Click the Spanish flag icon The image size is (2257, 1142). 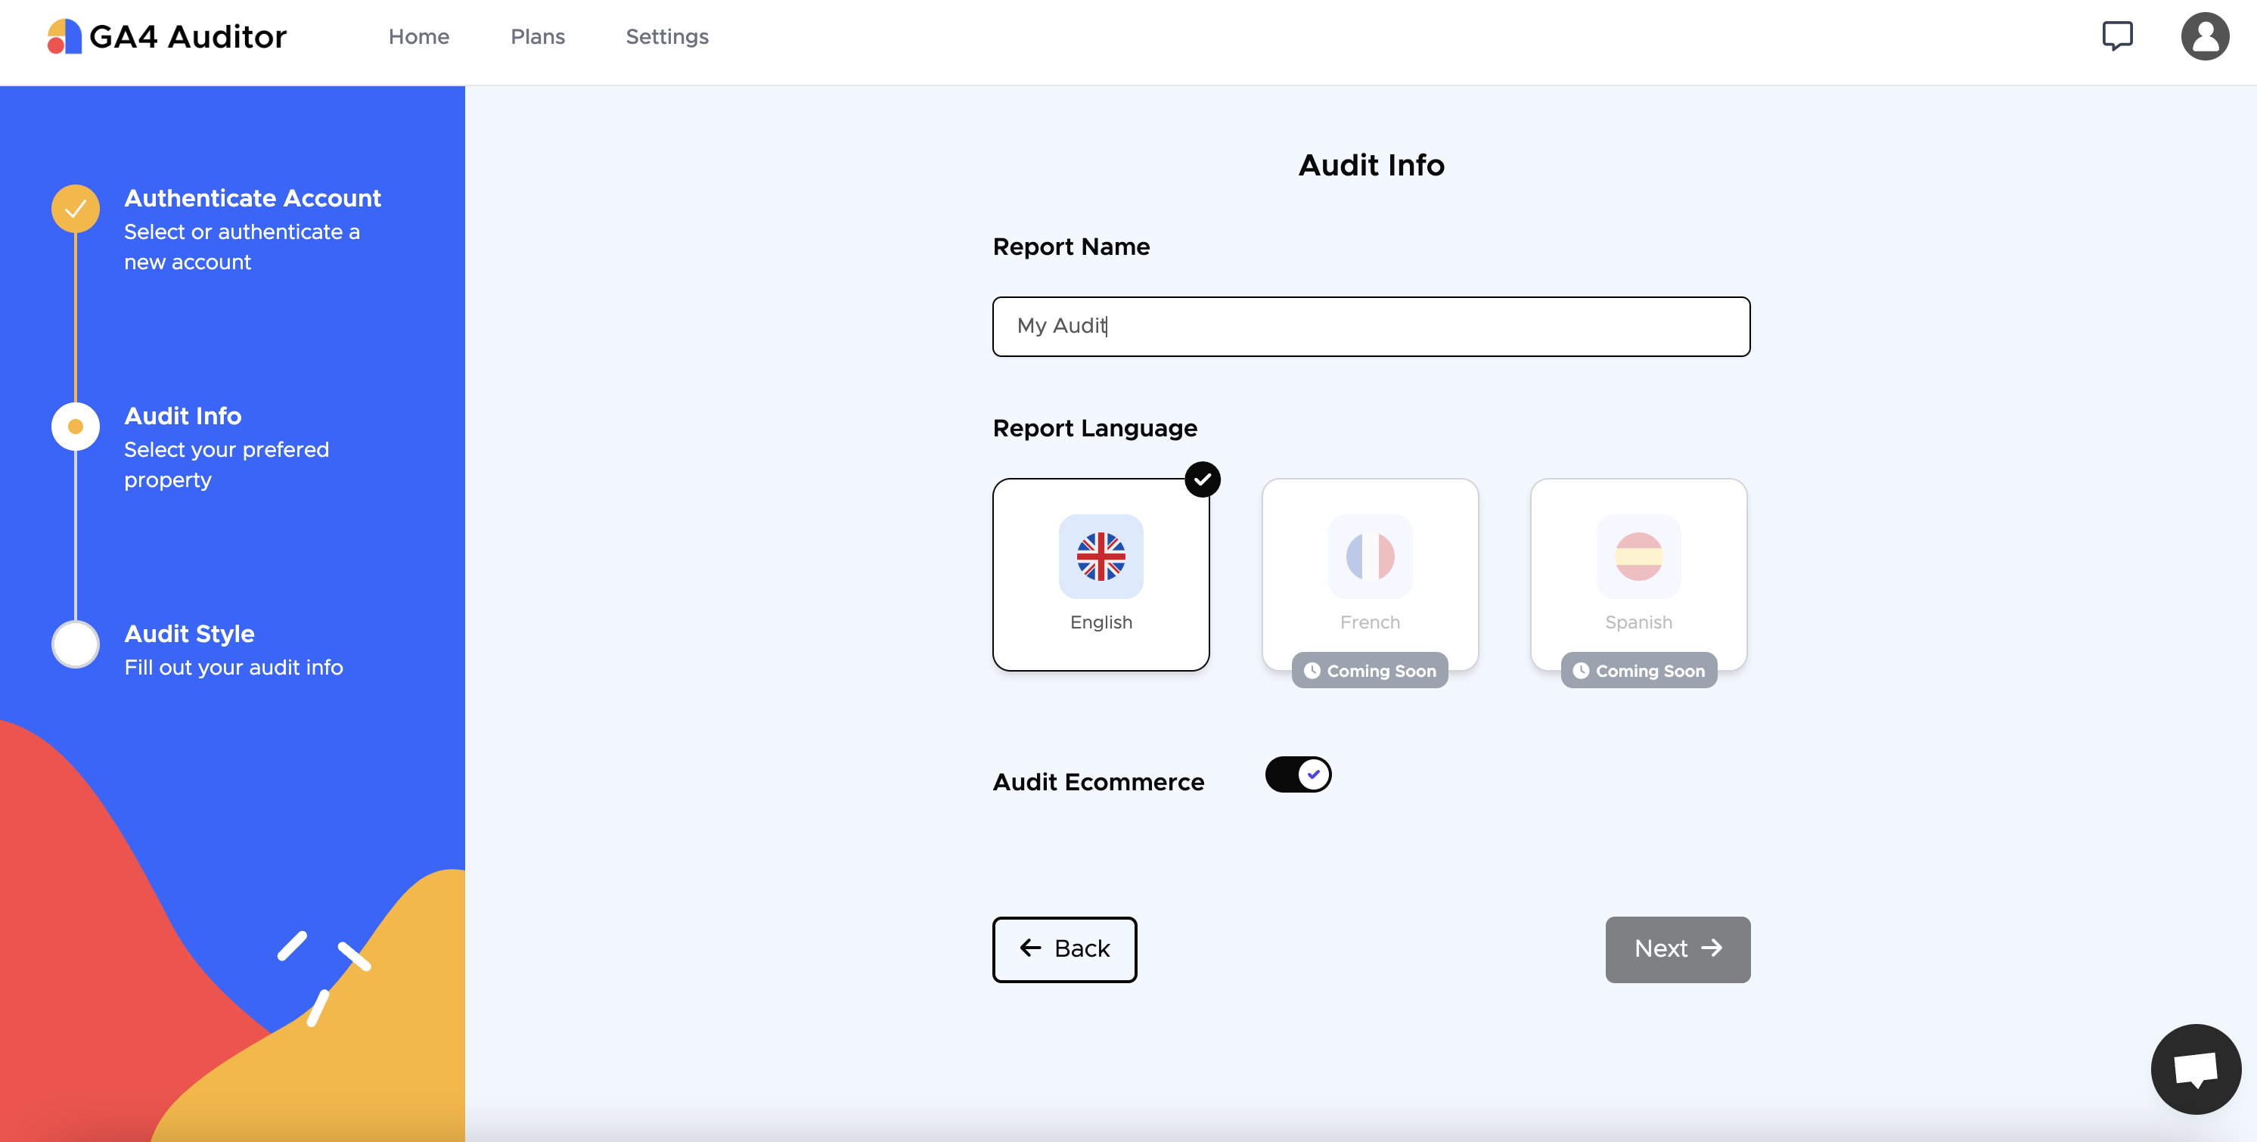pyautogui.click(x=1638, y=556)
